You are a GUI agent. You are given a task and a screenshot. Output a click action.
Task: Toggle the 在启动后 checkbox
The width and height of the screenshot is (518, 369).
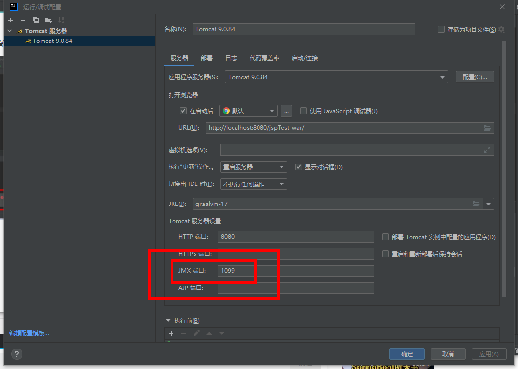click(x=184, y=111)
